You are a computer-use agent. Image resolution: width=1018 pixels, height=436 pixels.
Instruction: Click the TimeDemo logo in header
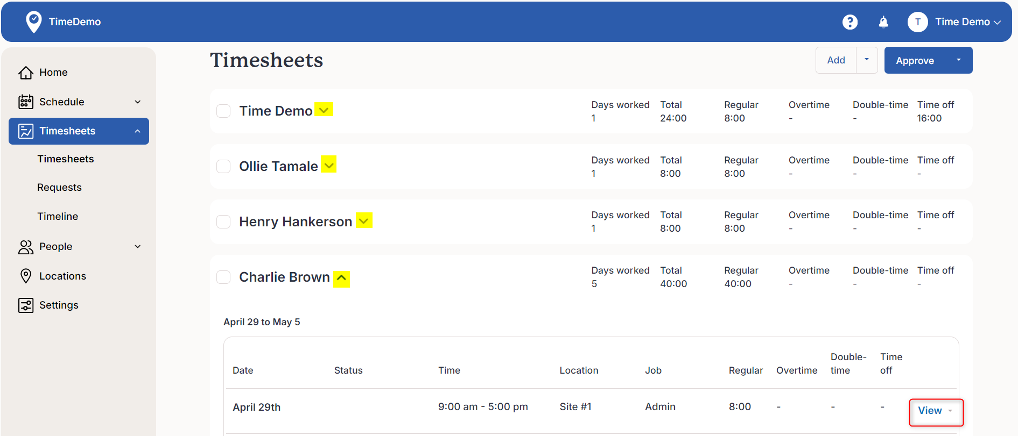coord(63,22)
